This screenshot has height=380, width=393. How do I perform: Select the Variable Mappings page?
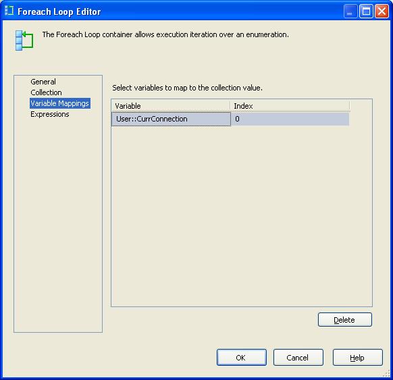click(x=60, y=103)
